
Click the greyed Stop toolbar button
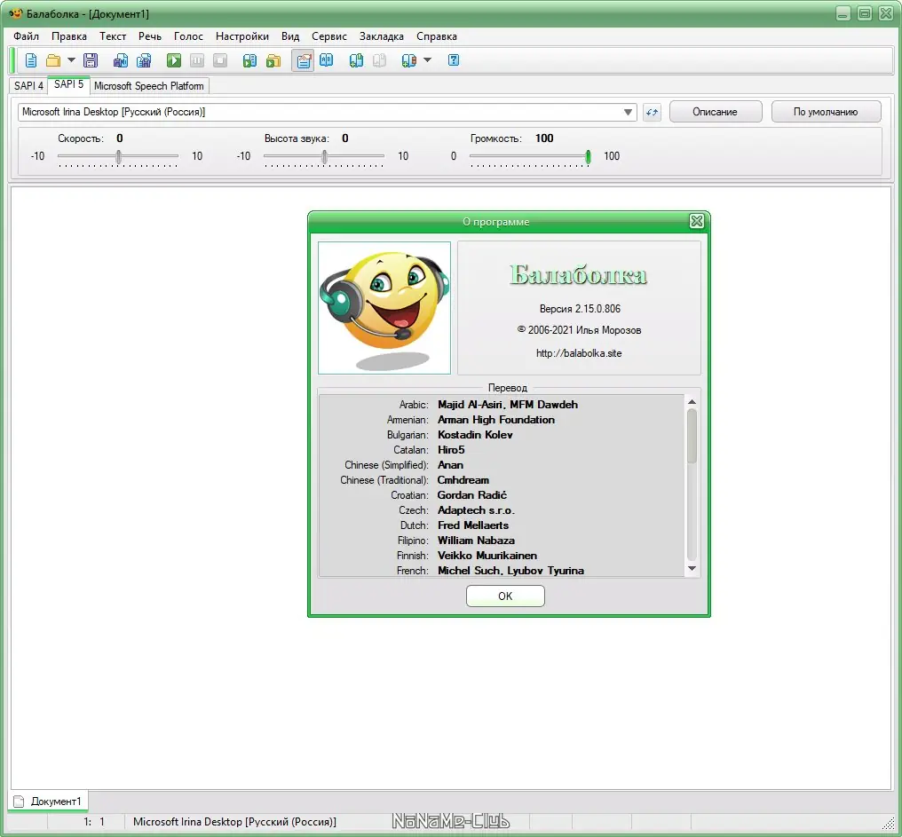220,60
